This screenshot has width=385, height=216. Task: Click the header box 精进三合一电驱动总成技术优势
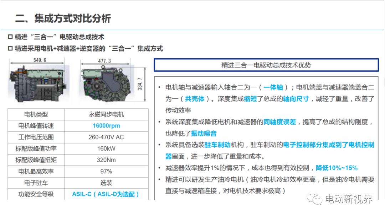266,65
